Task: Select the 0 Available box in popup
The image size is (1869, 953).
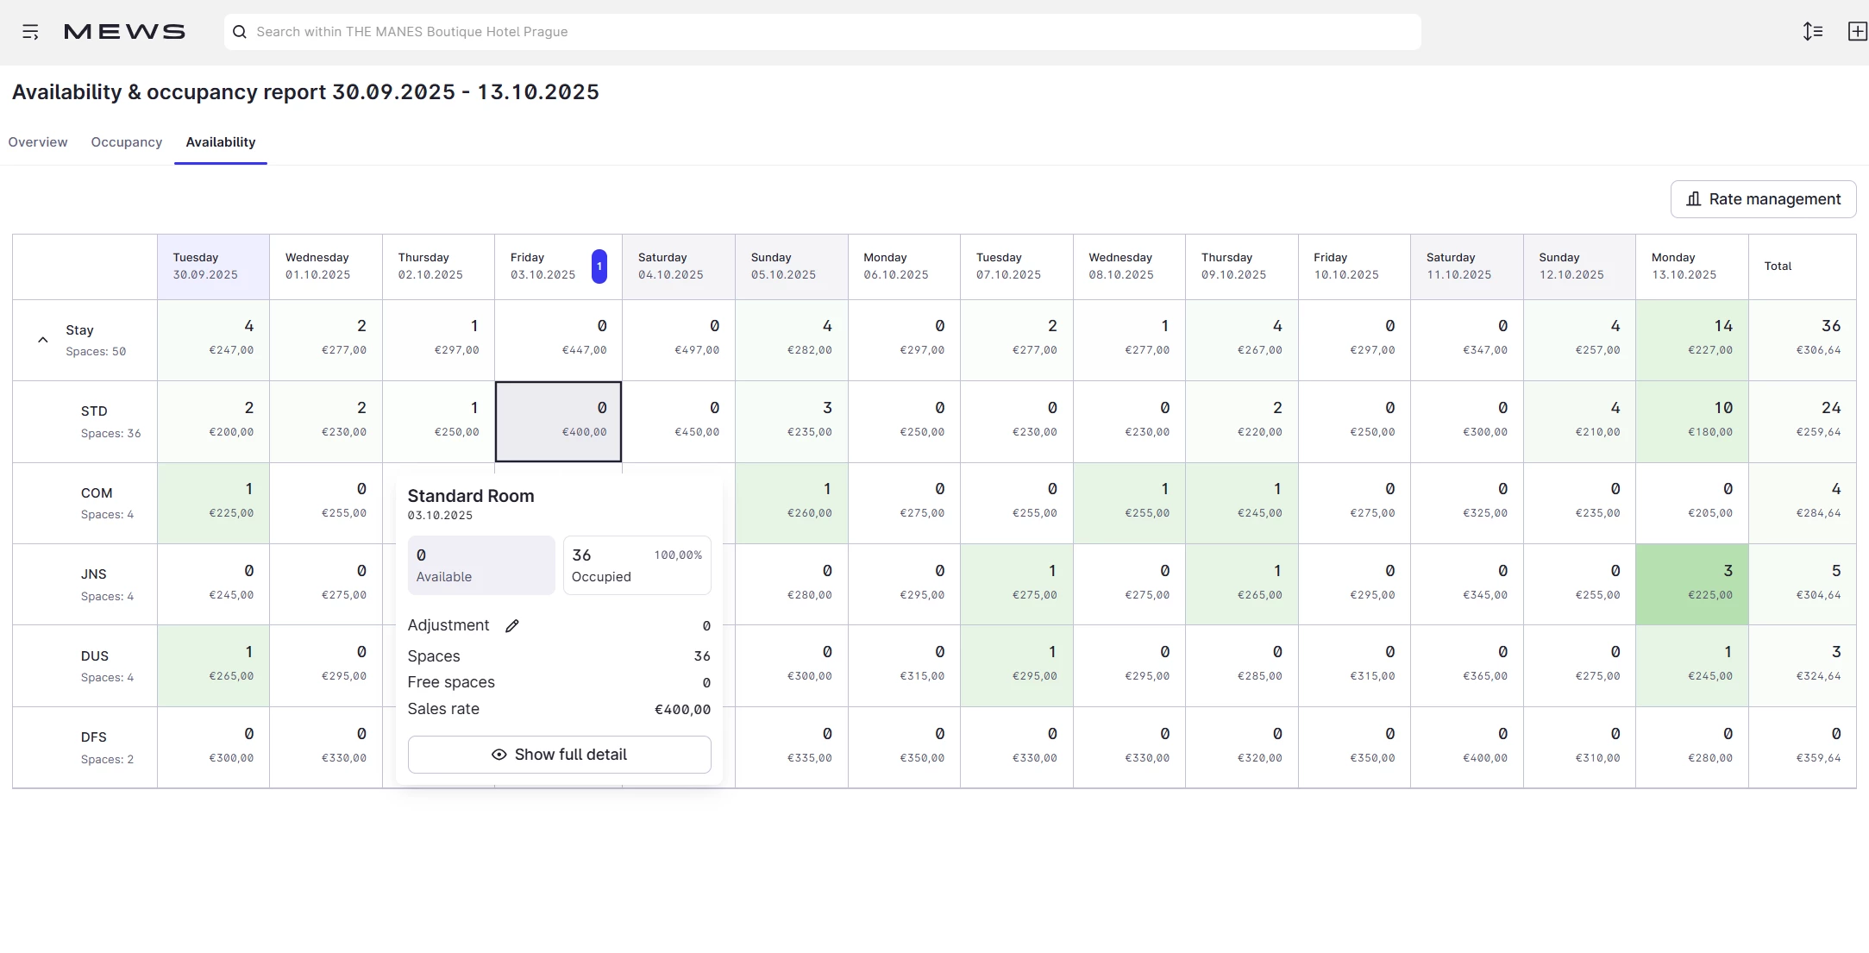Action: click(x=480, y=566)
